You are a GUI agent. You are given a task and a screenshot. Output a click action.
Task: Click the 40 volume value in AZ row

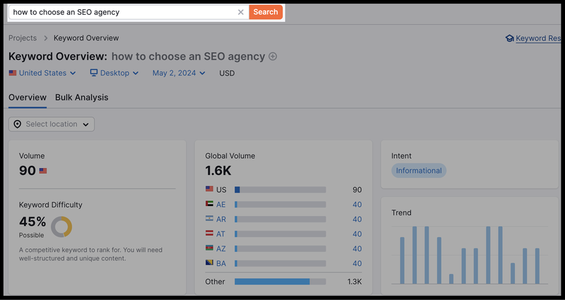point(357,249)
